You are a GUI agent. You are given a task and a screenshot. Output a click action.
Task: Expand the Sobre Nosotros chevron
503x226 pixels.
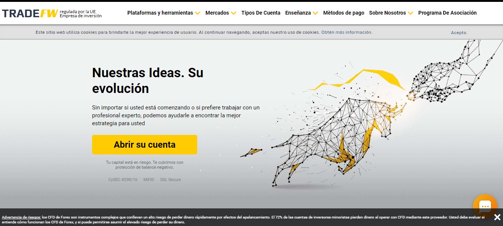[411, 13]
